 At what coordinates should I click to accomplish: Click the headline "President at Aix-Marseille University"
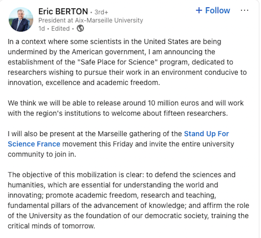(91, 20)
